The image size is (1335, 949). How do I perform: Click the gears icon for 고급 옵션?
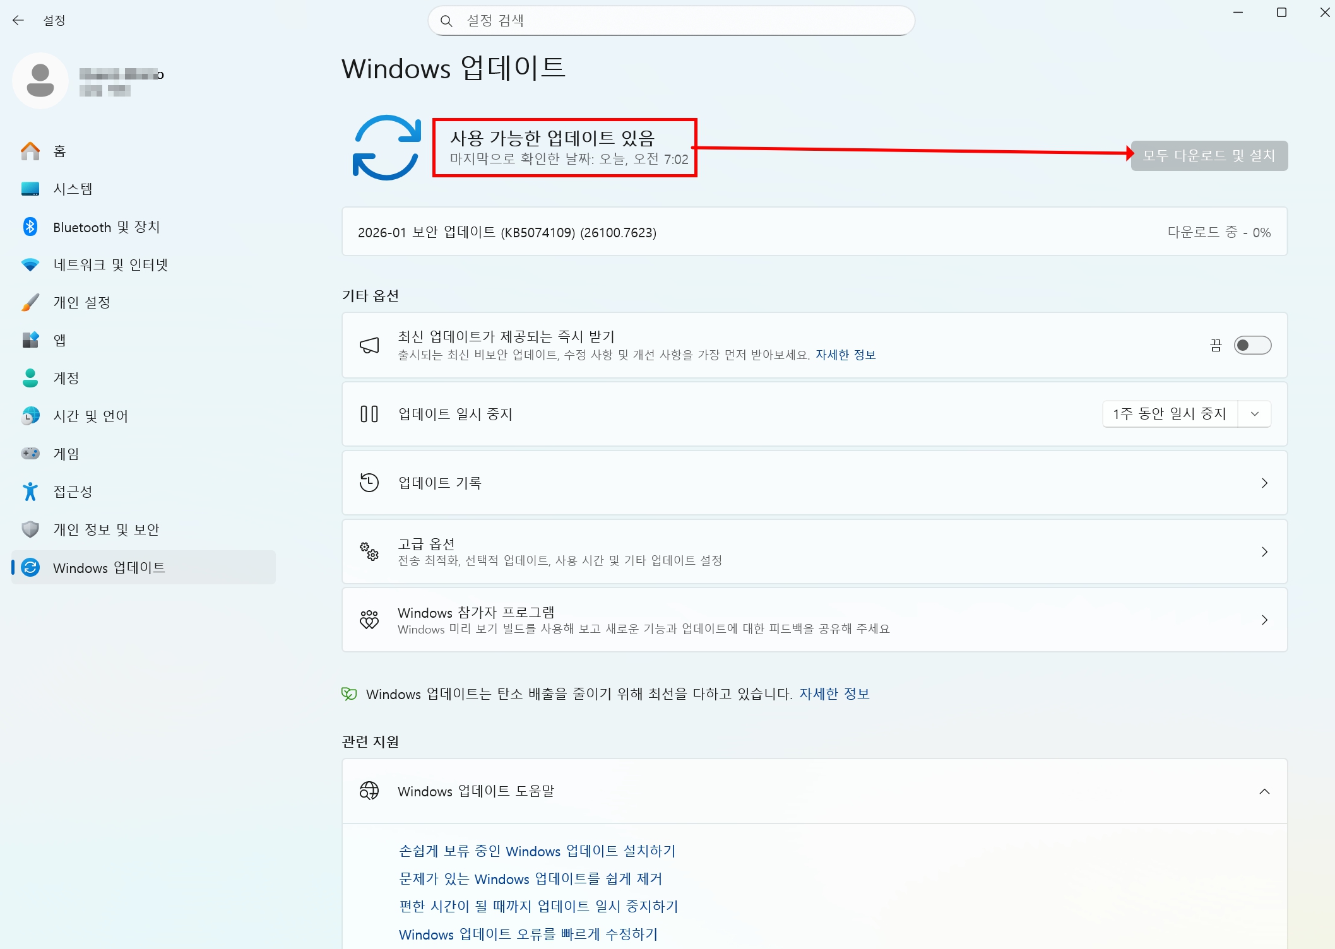click(x=369, y=551)
